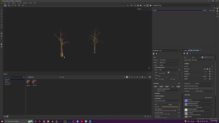Open the material mode options icon

coord(179,83)
